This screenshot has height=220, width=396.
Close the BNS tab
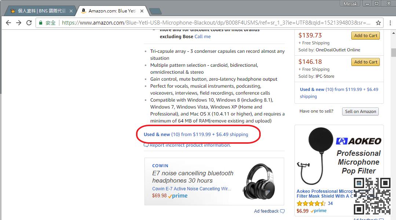(71, 11)
